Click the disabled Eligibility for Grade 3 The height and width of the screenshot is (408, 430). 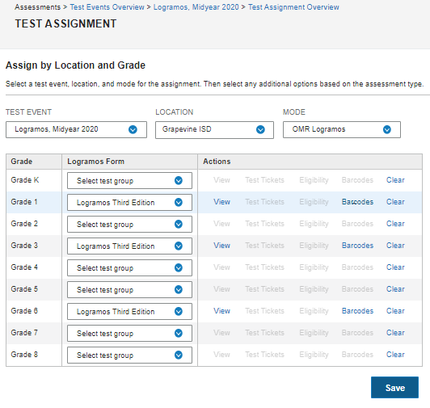coord(314,246)
